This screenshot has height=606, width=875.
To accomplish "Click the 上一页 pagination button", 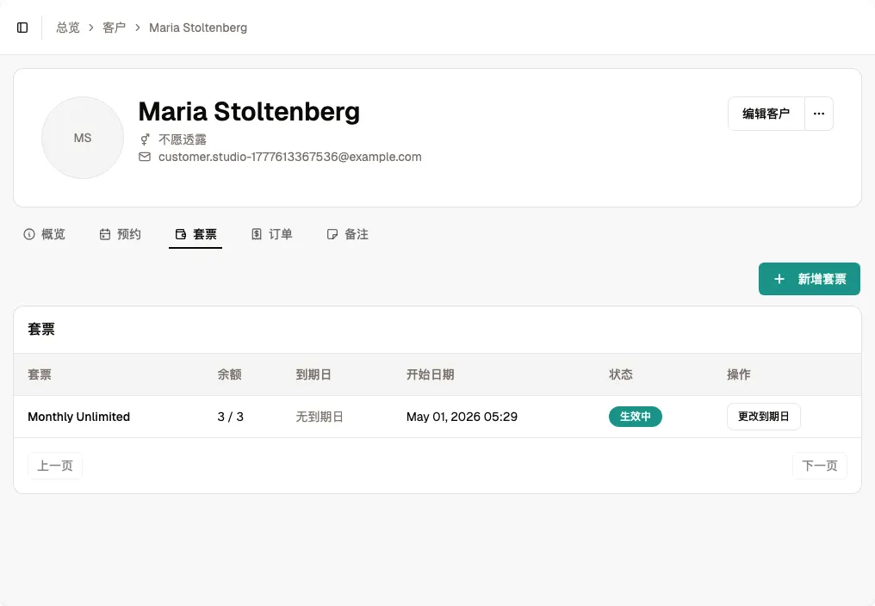I will tap(55, 466).
